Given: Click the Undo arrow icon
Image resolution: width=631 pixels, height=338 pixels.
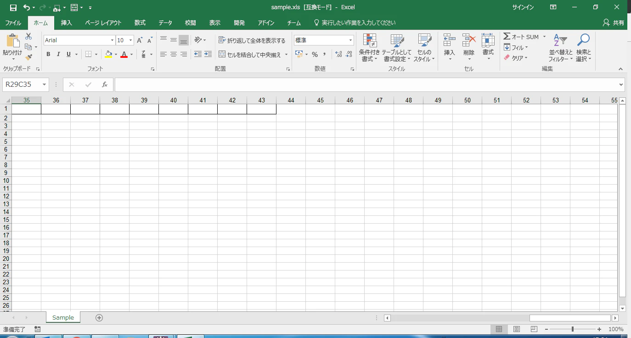Looking at the screenshot, I should pos(27,7).
